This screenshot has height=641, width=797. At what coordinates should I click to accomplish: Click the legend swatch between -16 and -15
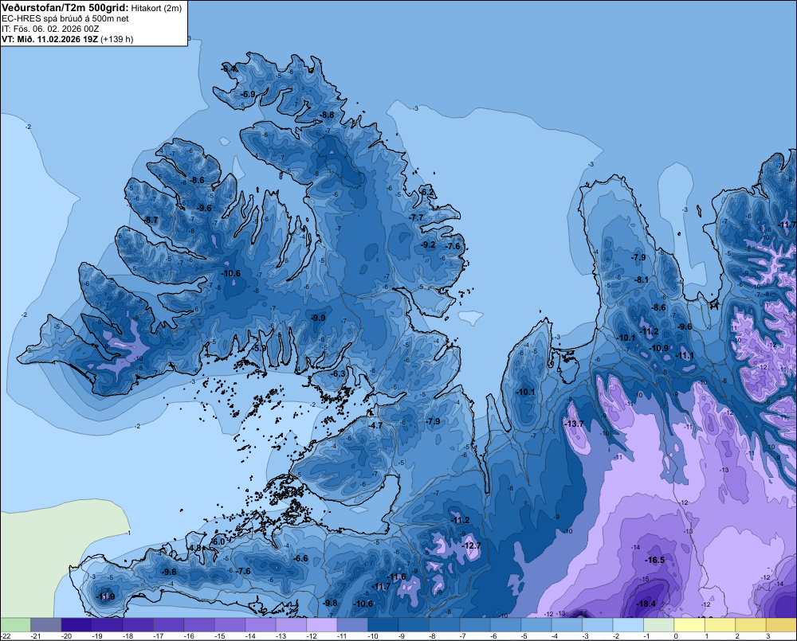click(199, 624)
